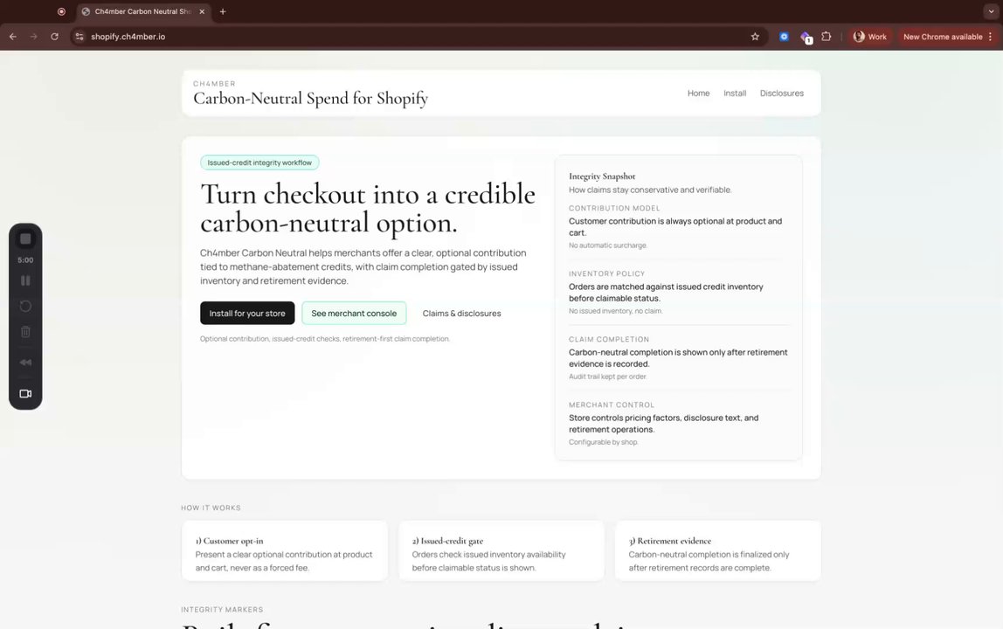This screenshot has width=1003, height=629.
Task: Click the recording indicator icon in tab strip
Action: pos(61,11)
